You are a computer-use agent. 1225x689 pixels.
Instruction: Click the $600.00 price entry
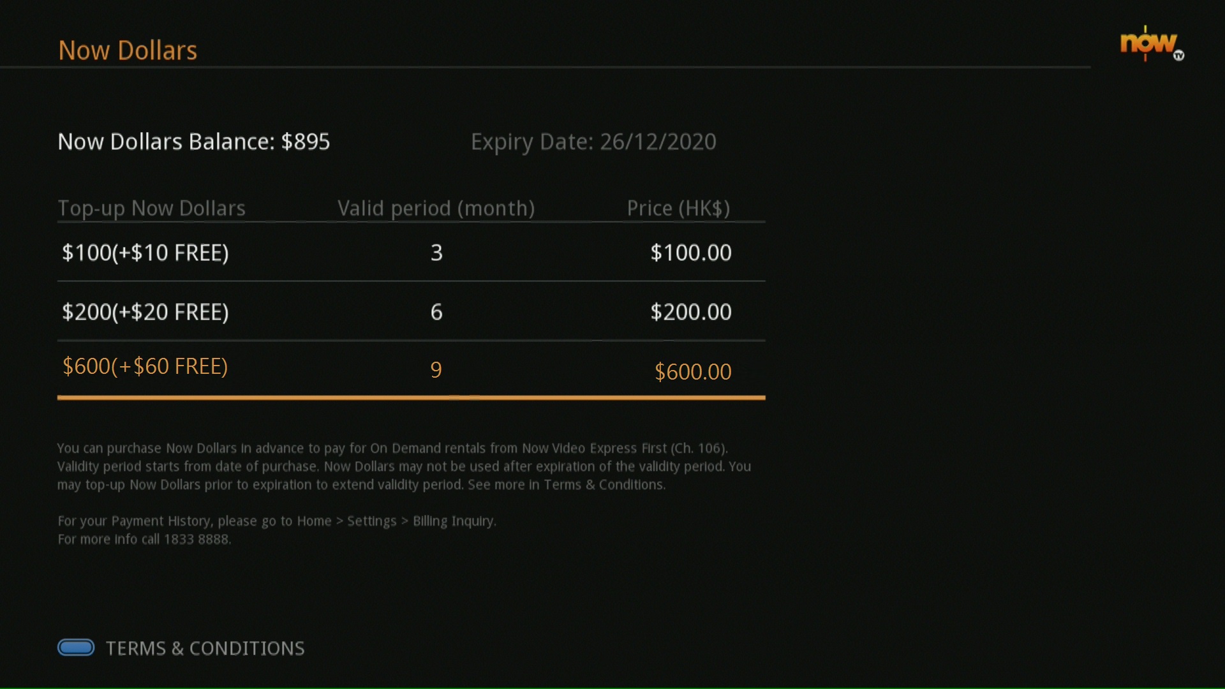pyautogui.click(x=693, y=371)
